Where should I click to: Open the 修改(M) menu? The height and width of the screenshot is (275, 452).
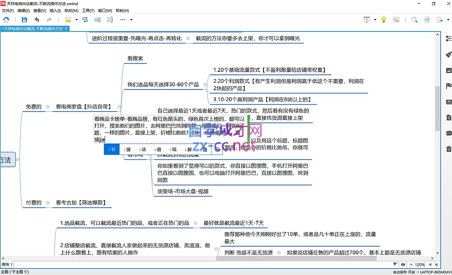[71, 11]
